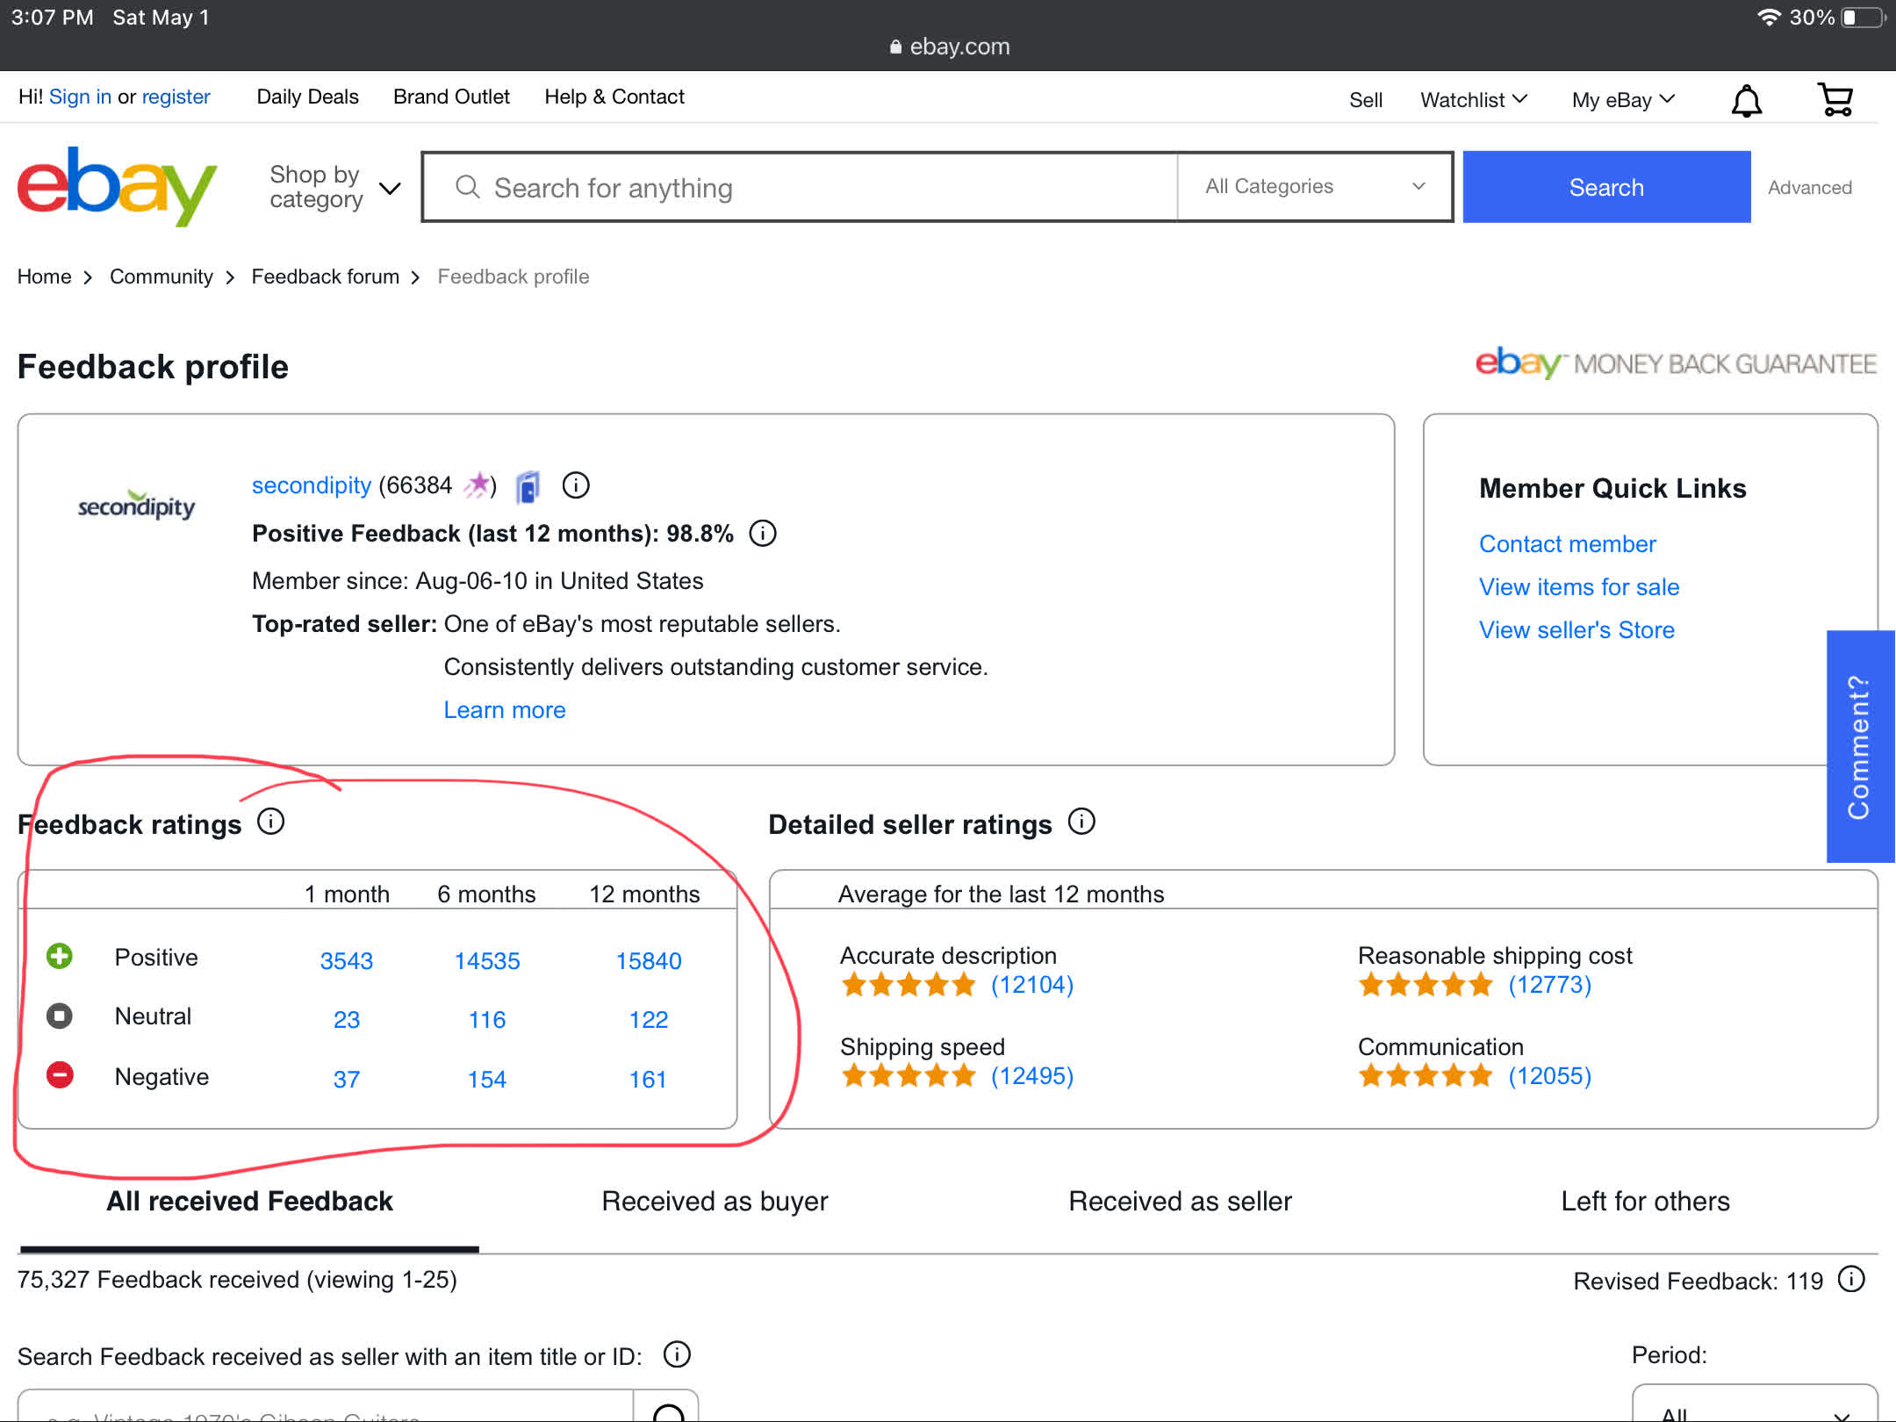Click 1 month negative count 37

pyautogui.click(x=346, y=1079)
